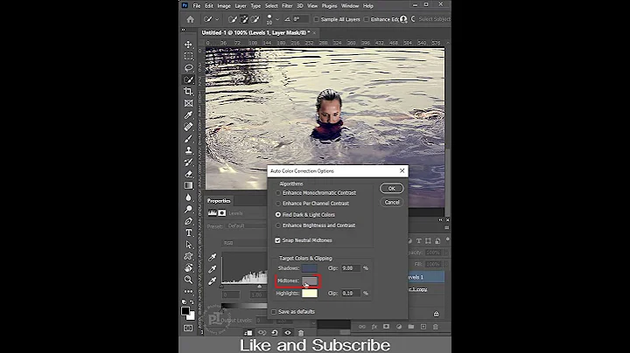The width and height of the screenshot is (630, 353).
Task: Select the Hand tool
Action: pos(188,268)
